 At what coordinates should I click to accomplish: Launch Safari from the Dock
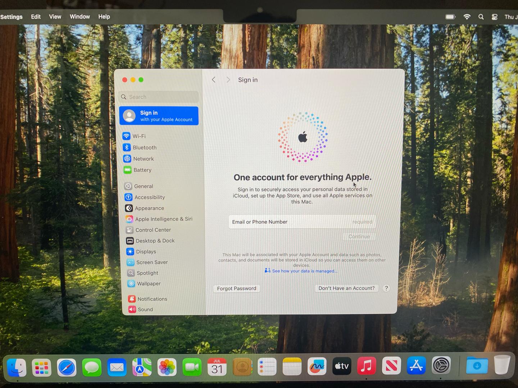click(67, 367)
